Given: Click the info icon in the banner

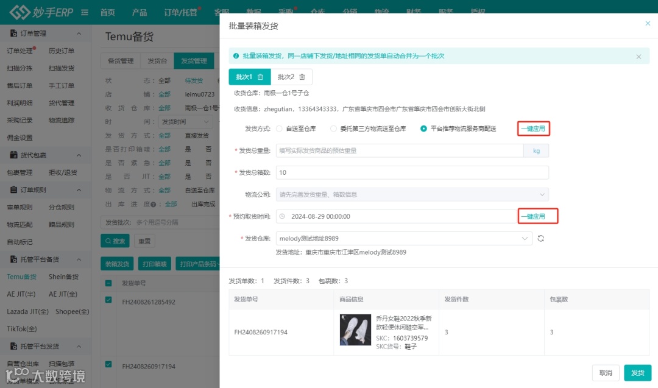Looking at the screenshot, I should click(236, 56).
